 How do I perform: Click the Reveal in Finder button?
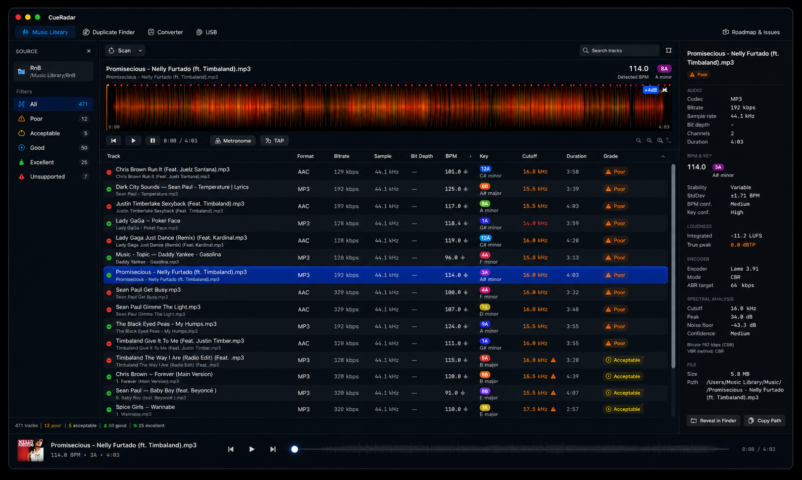point(713,421)
